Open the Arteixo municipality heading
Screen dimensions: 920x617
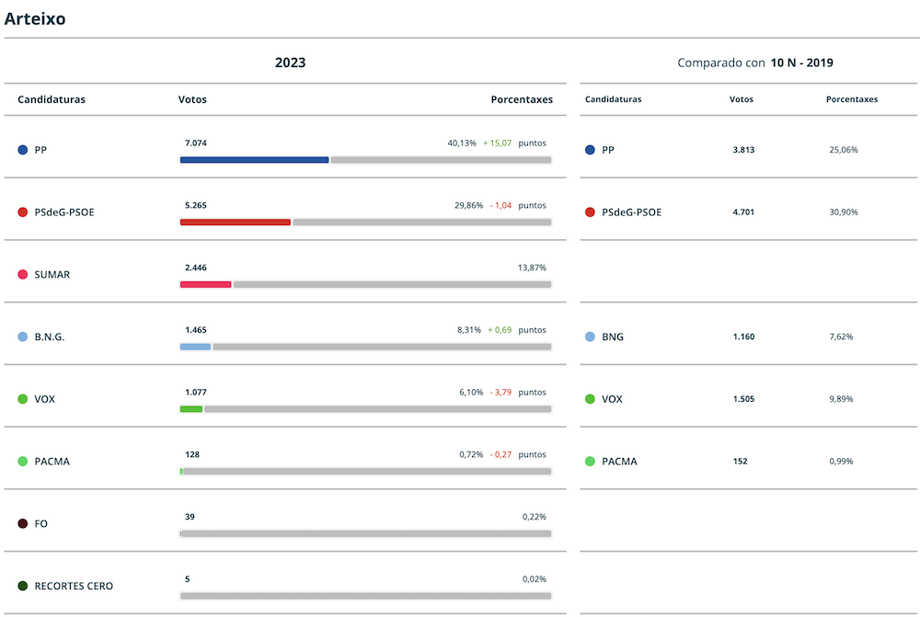pyautogui.click(x=35, y=18)
